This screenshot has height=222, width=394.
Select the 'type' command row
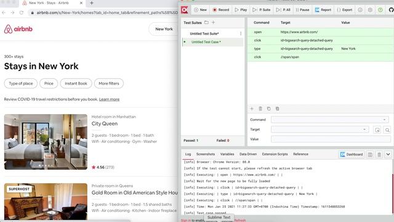(321, 49)
